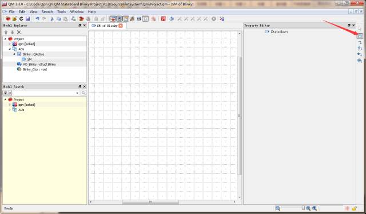Open Model Search filter dropdown arrow

pyautogui.click(x=10, y=93)
